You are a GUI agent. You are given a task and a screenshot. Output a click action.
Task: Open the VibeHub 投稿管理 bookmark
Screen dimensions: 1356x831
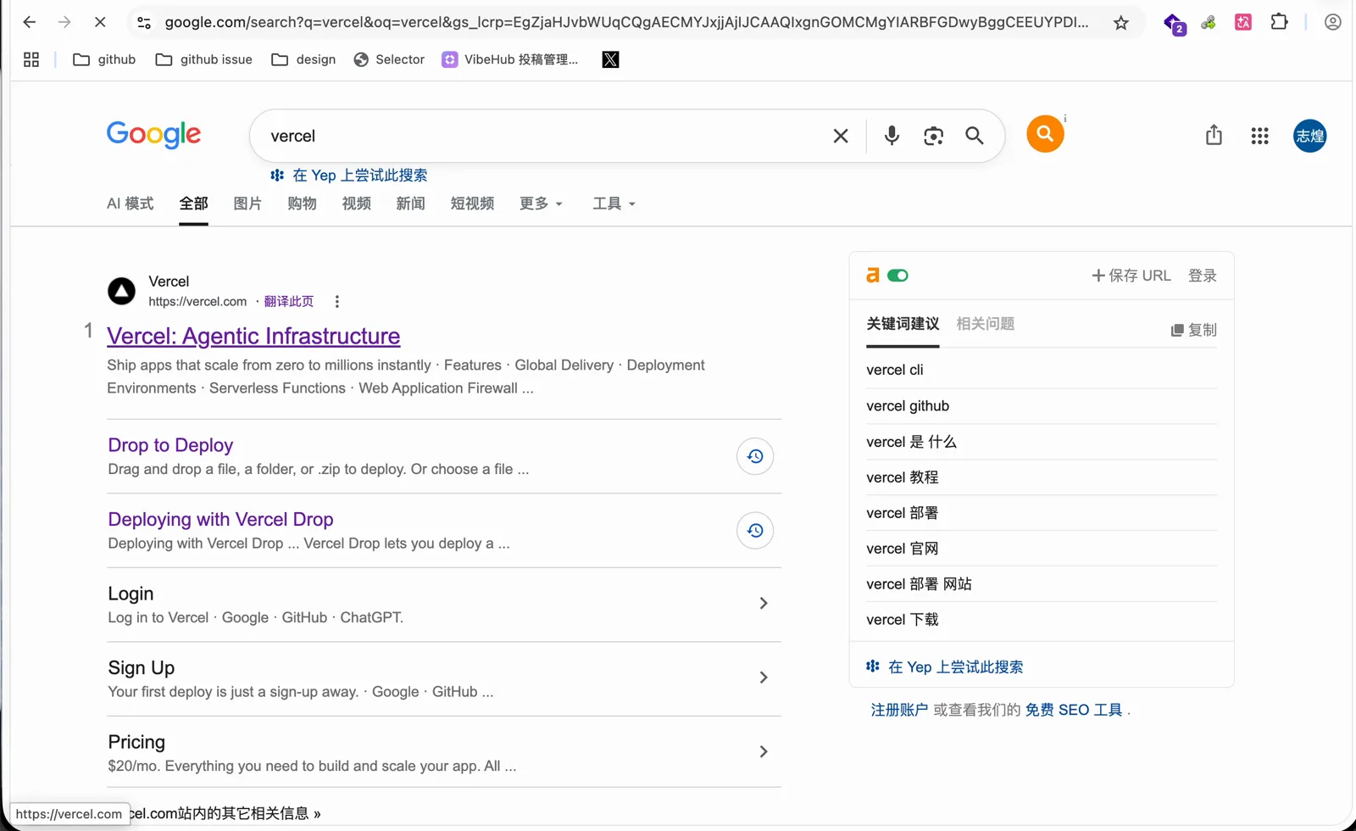pyautogui.click(x=510, y=59)
